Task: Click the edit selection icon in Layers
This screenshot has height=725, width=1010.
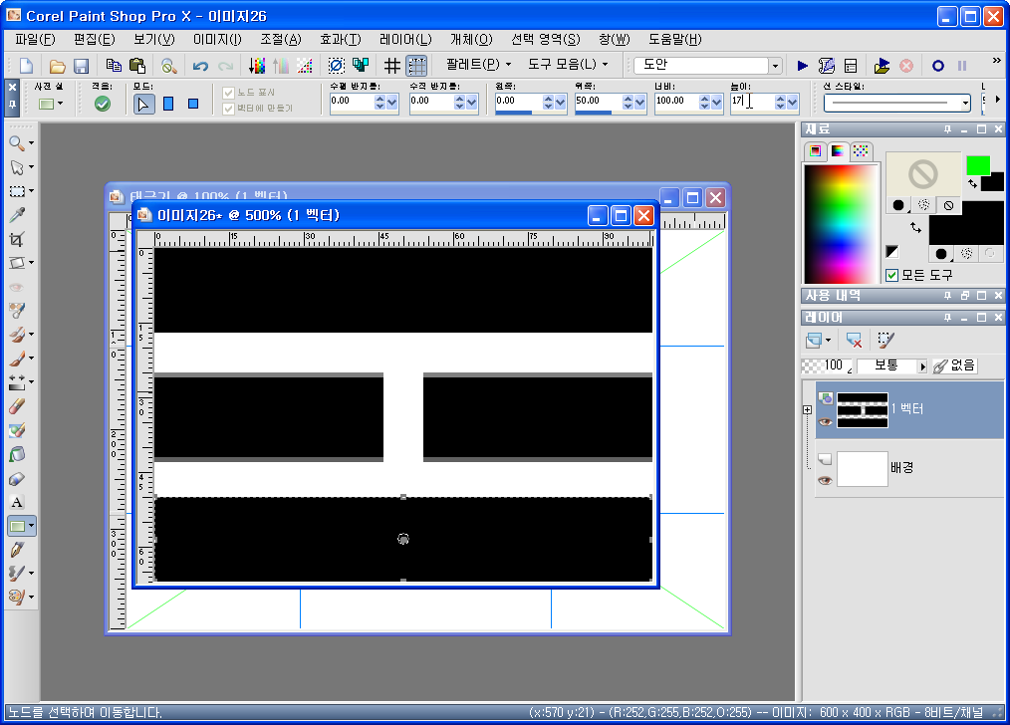Action: [886, 340]
